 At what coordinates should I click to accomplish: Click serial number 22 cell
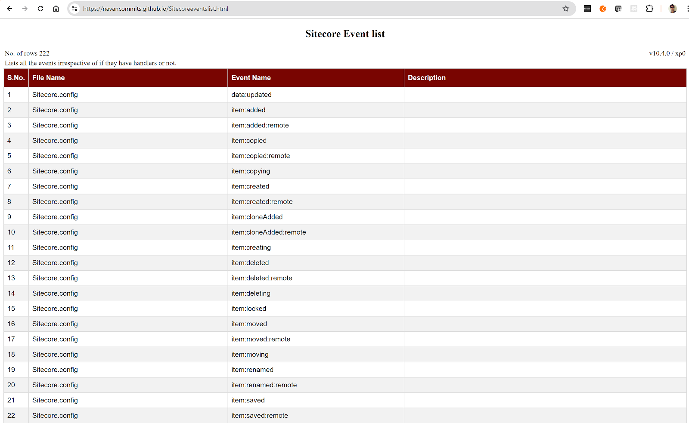pyautogui.click(x=16, y=416)
